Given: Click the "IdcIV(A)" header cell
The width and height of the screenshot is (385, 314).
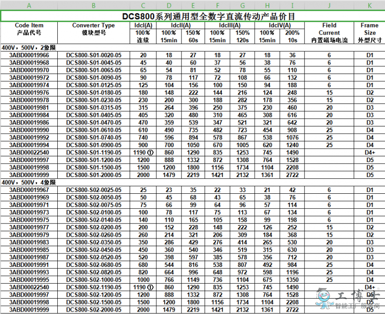Looking at the screenshot, I should coord(280,25).
